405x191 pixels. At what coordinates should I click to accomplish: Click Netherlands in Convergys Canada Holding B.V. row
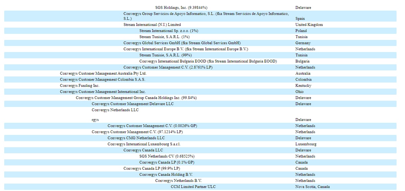click(x=305, y=174)
